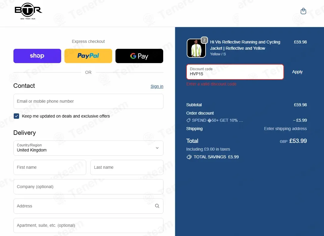The height and width of the screenshot is (236, 324).
Task: Click the Delivery section heading
Action: pyautogui.click(x=24, y=133)
